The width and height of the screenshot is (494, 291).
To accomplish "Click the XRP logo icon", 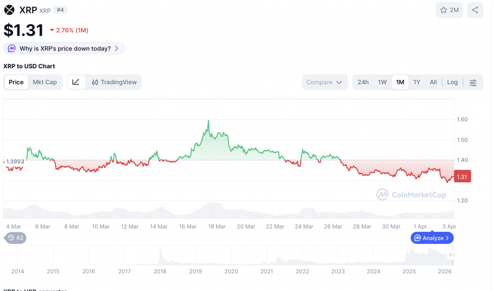I will [x=9, y=10].
